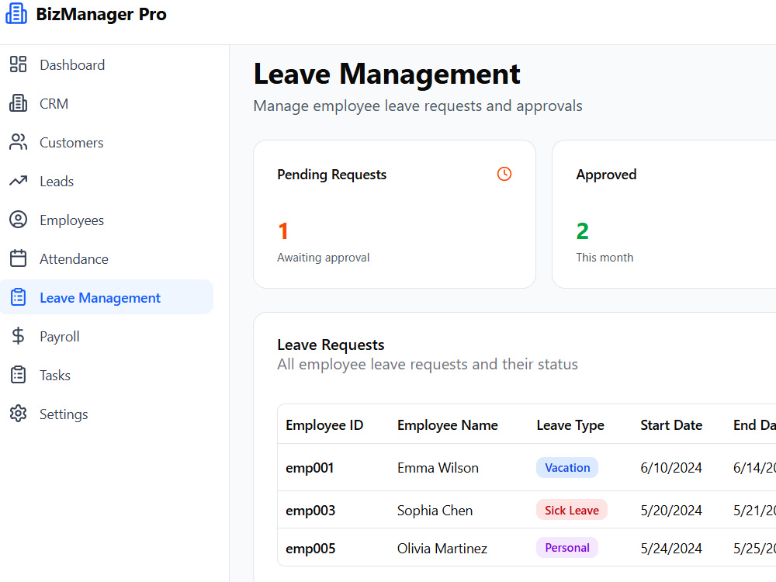Go to the CRM section
776x582 pixels.
[106, 103]
